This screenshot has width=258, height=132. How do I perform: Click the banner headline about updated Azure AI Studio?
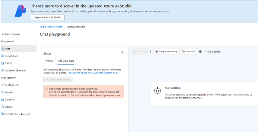click(81, 6)
